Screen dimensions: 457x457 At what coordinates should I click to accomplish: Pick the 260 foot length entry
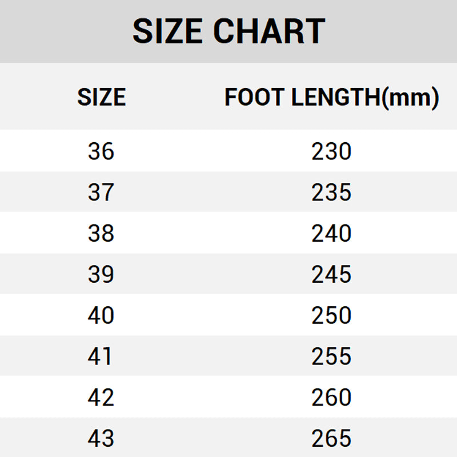tap(331, 398)
